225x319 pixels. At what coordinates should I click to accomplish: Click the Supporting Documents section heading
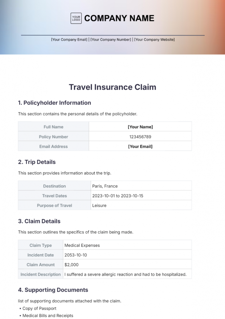[53, 290]
